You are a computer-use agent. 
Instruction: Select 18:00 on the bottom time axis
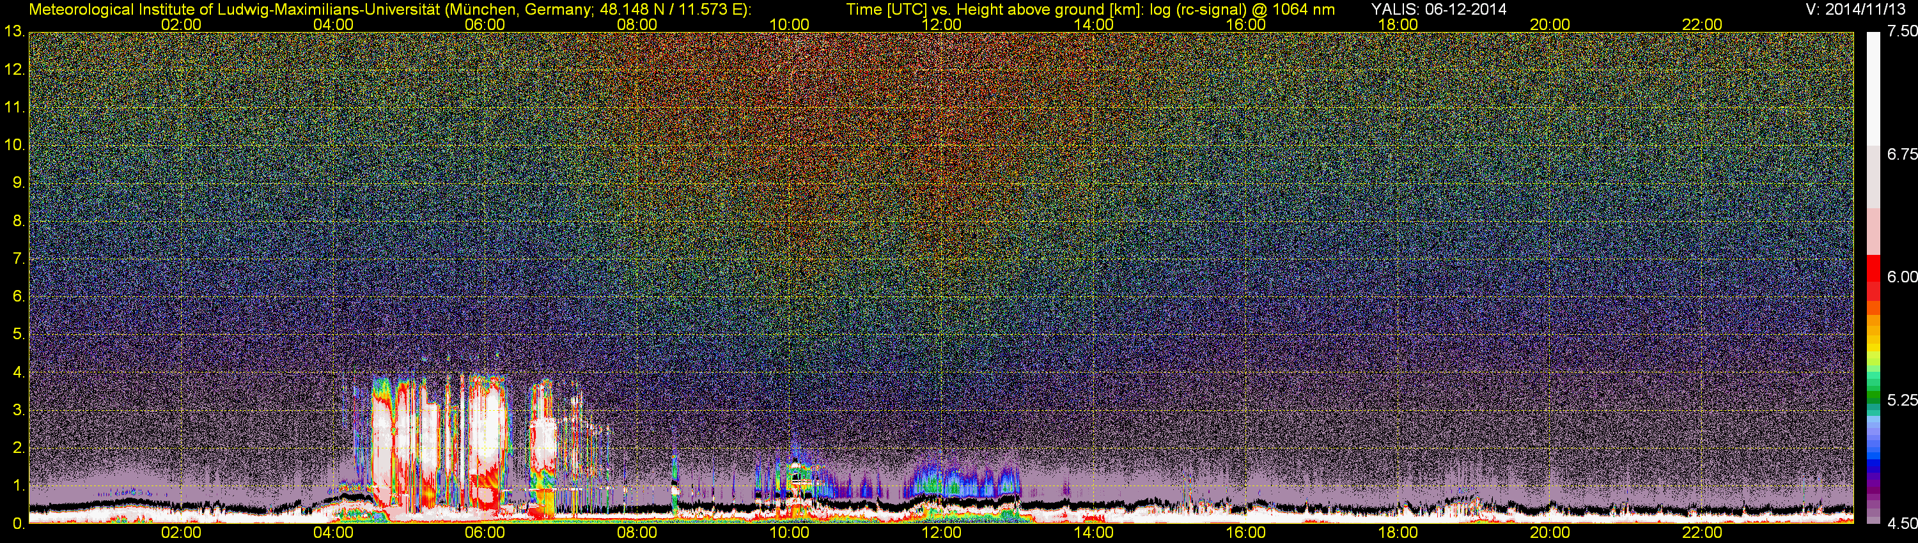(1398, 533)
